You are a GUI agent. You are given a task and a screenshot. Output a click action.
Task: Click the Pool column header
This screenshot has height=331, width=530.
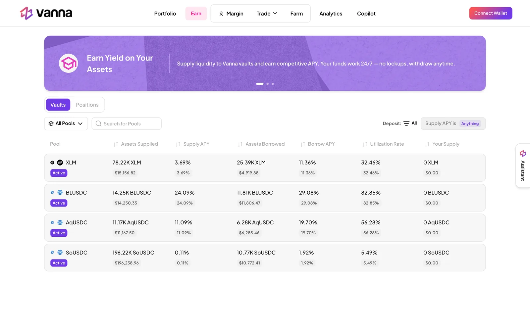click(x=55, y=144)
